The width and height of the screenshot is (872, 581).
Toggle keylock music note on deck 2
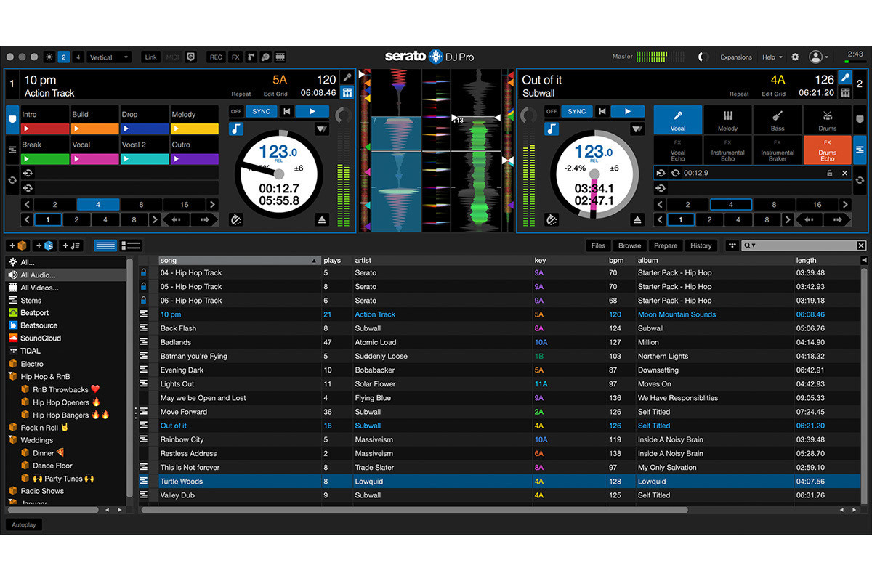(552, 129)
